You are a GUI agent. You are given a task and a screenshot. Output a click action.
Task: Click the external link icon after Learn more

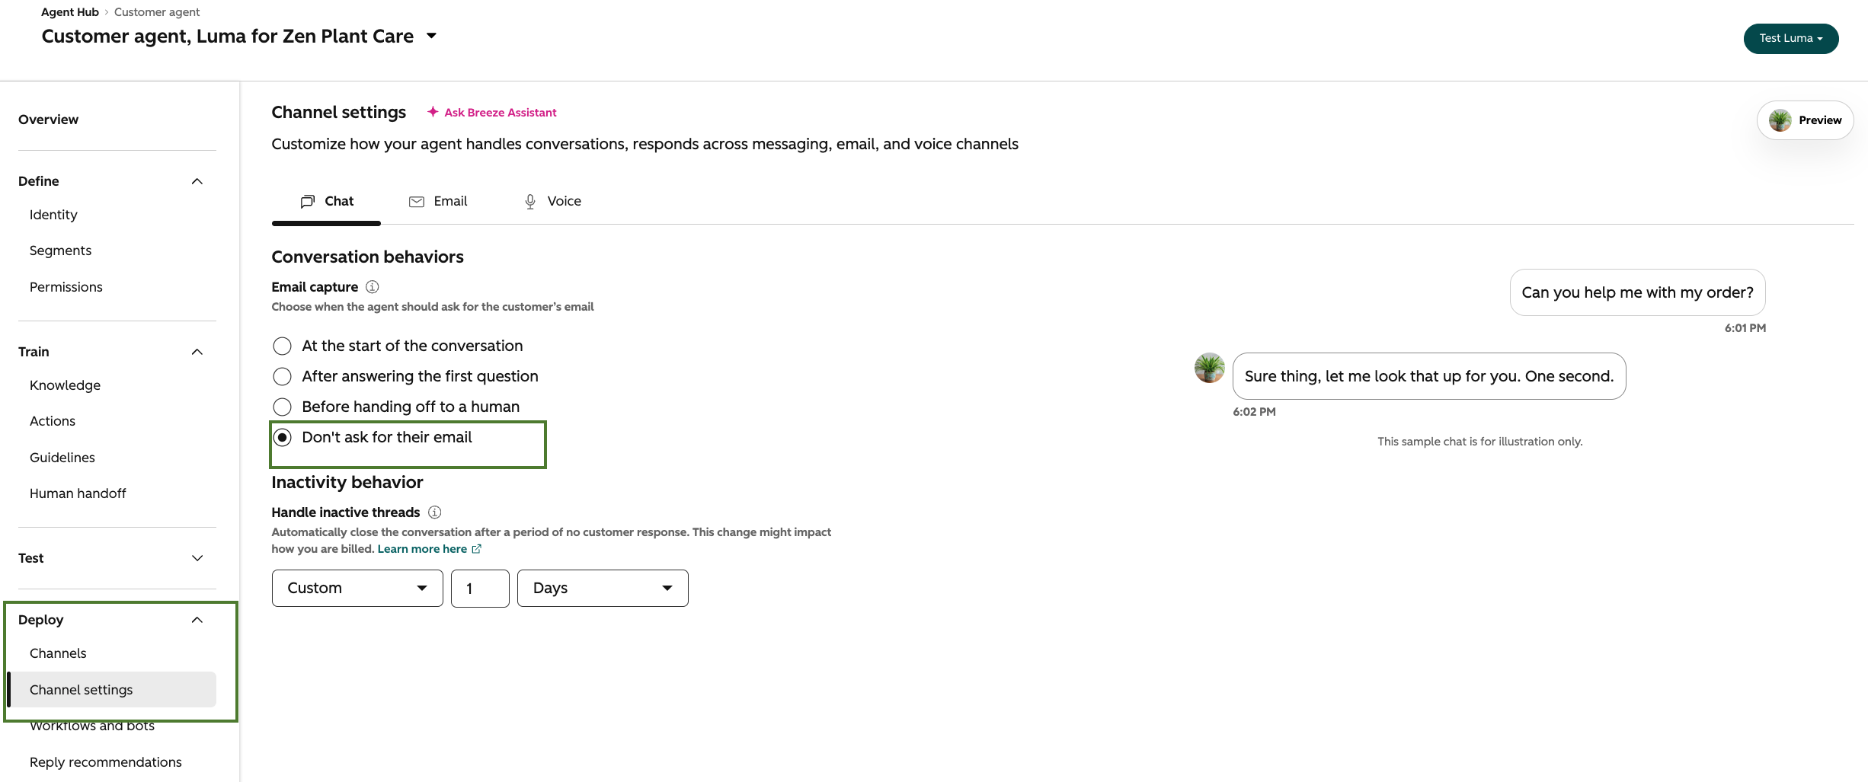477,549
